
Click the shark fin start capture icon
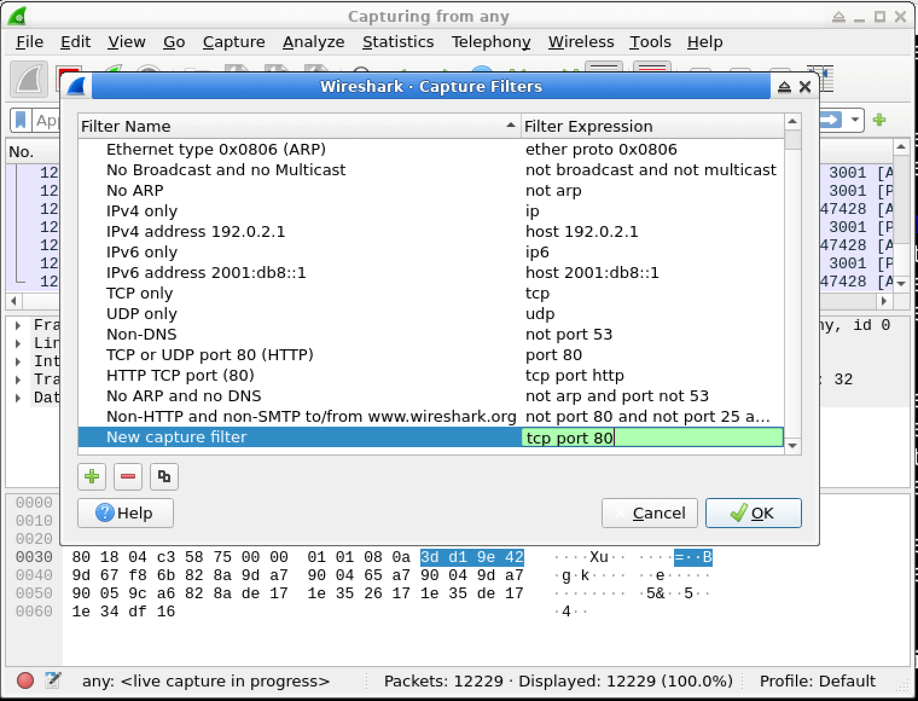[x=29, y=80]
